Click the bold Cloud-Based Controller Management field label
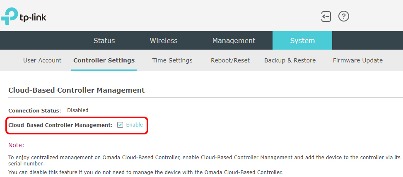The width and height of the screenshot is (403, 177). click(x=60, y=125)
